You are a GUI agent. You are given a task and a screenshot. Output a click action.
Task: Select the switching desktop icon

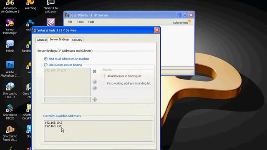click(x=30, y=5)
